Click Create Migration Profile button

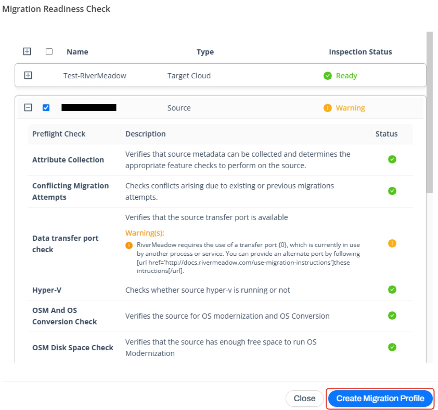[380, 398]
